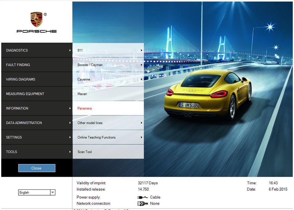Expand the Tools submenu arrow
The width and height of the screenshot is (294, 210).
point(70,152)
